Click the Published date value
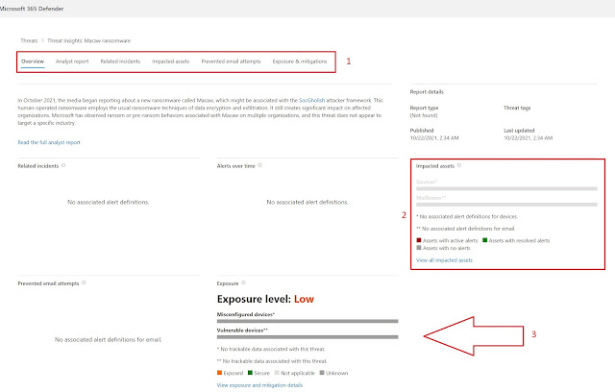The image size is (615, 392). click(x=434, y=138)
